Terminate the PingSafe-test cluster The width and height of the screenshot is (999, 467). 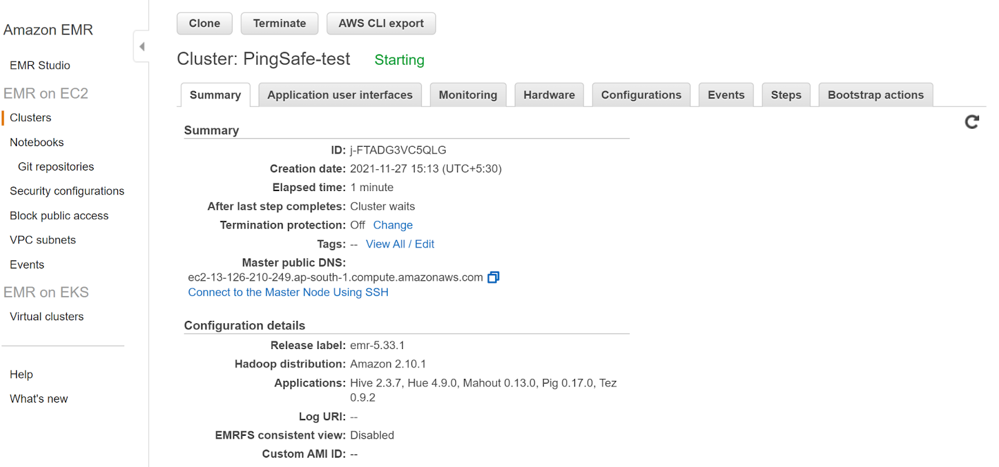click(x=279, y=24)
